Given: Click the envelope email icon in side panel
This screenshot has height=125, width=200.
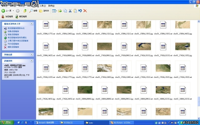Looking at the screenshot, I should (5, 41).
